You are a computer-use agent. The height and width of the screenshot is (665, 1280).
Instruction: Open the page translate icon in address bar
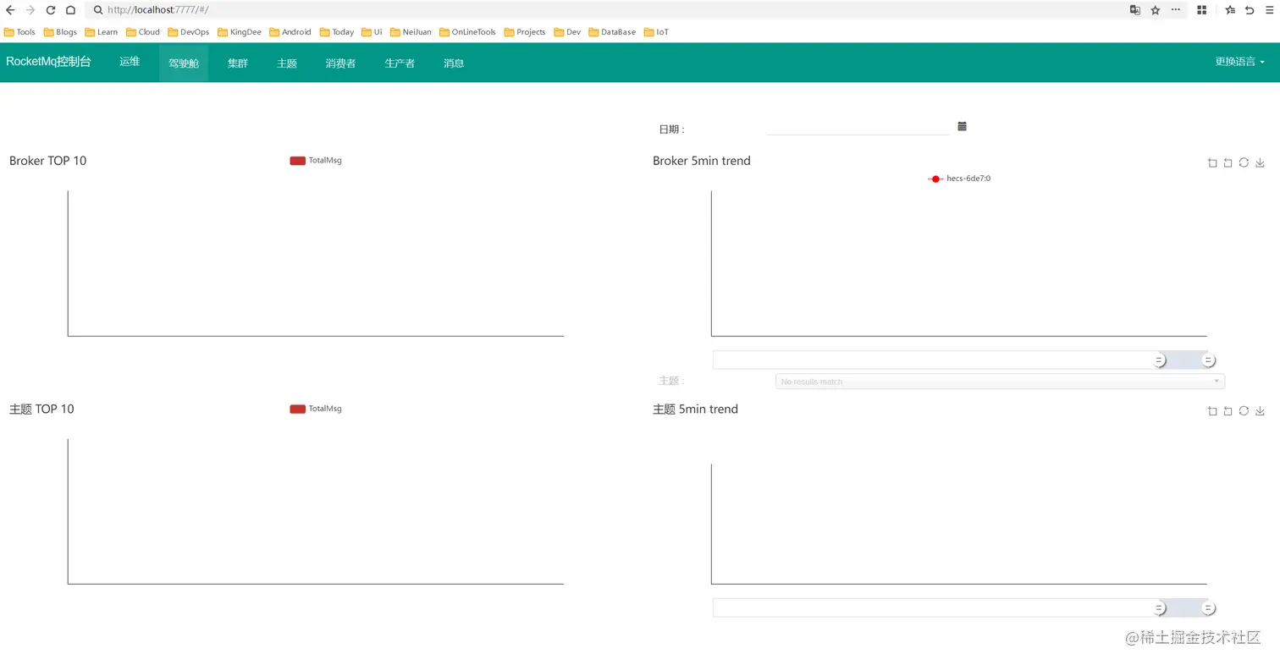pos(1135,10)
